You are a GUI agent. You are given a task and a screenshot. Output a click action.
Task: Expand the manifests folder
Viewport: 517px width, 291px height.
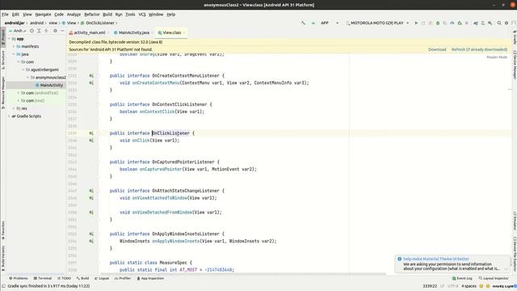coord(14,47)
